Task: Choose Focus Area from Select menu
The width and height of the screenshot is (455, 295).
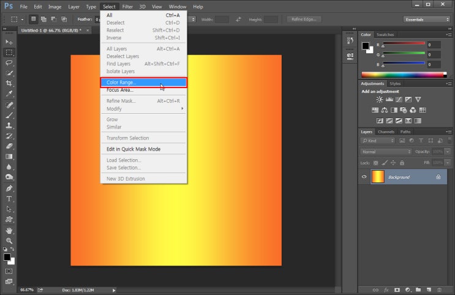Action: 144,90
